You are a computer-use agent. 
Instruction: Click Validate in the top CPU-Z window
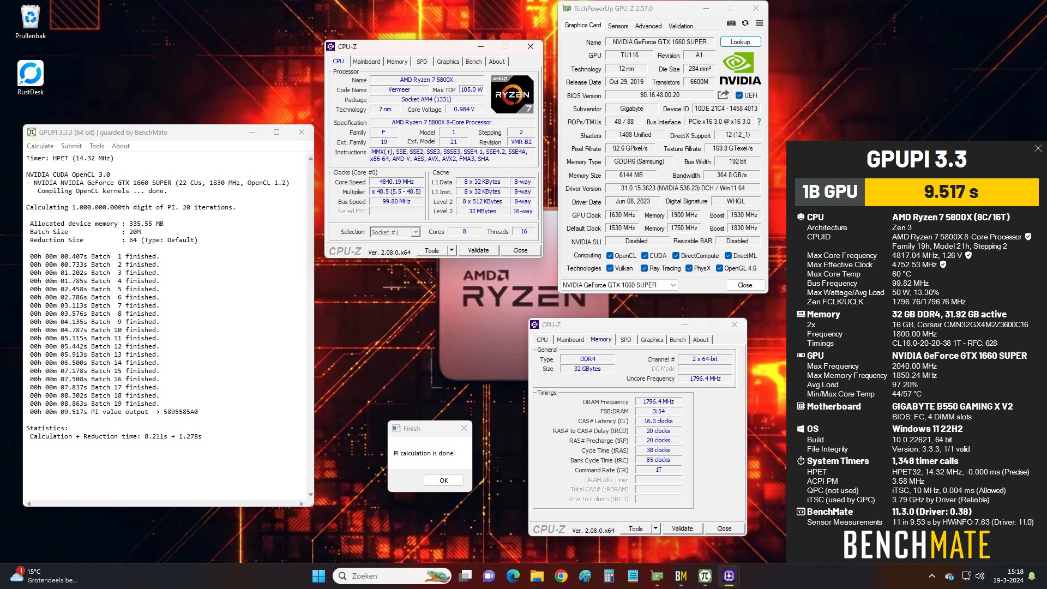pyautogui.click(x=478, y=250)
